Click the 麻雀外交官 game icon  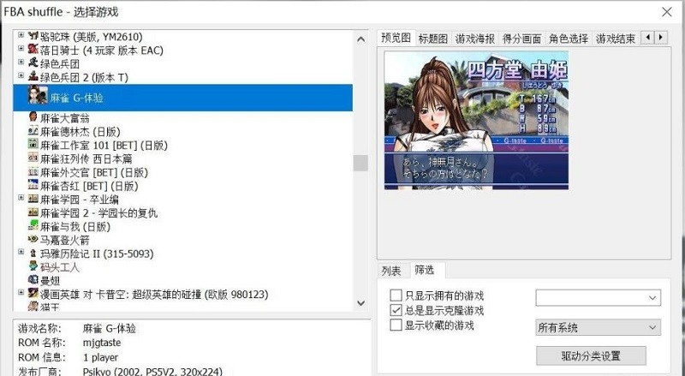(x=33, y=171)
